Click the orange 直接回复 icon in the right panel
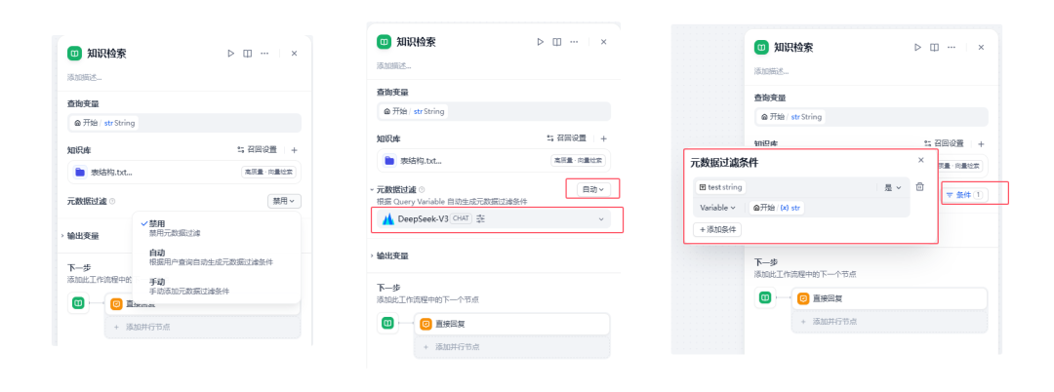The width and height of the screenshot is (1054, 392). coord(803,298)
